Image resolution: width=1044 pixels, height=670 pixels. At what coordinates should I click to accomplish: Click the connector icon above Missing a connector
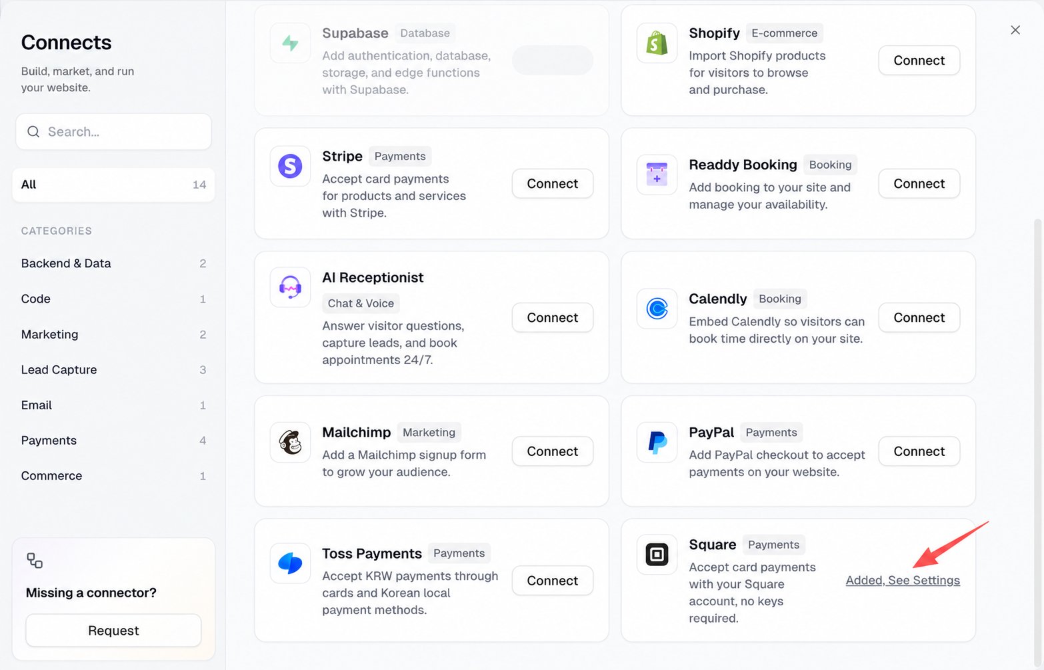(35, 560)
